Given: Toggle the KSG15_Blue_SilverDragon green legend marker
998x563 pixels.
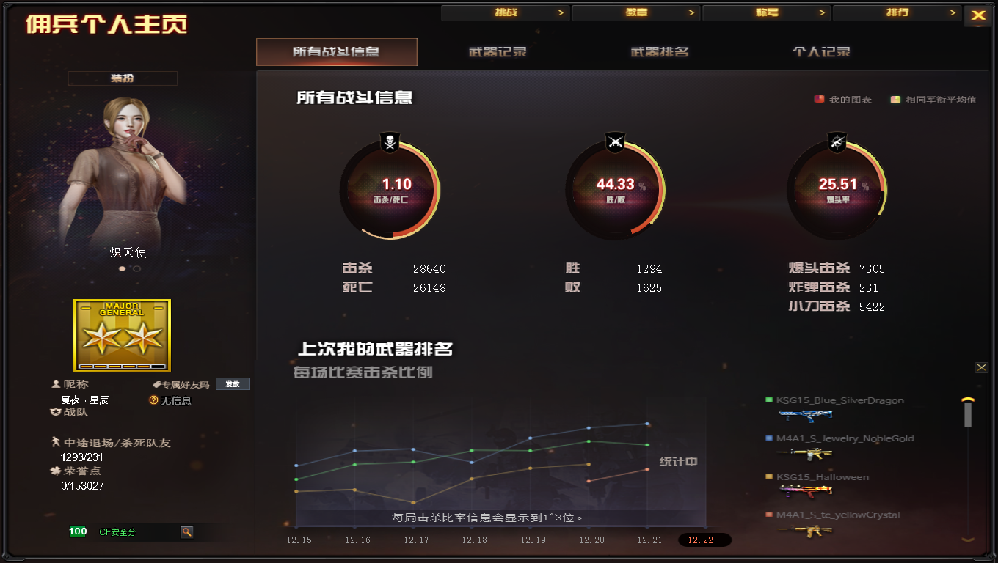Looking at the screenshot, I should pyautogui.click(x=769, y=400).
